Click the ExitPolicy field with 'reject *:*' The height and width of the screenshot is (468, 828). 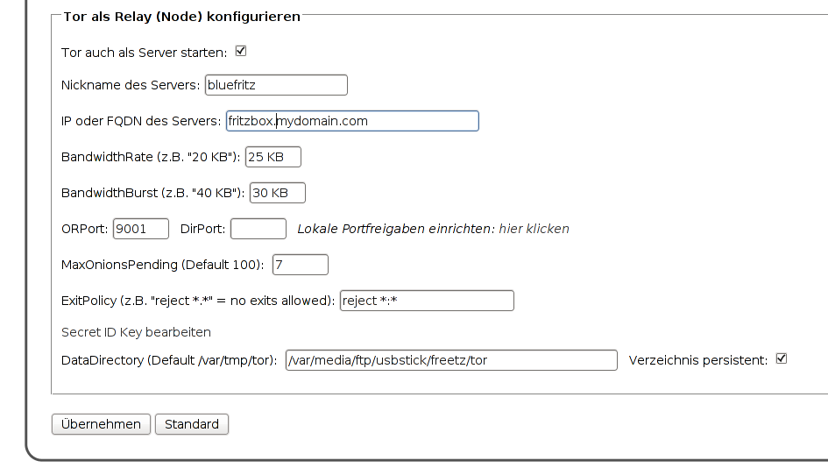click(x=427, y=301)
